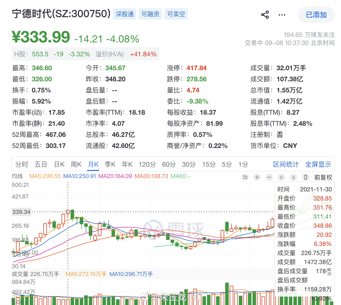The width and height of the screenshot is (341, 305).
Task: Click the tooltip date 2021-11-30
Action: [316, 189]
